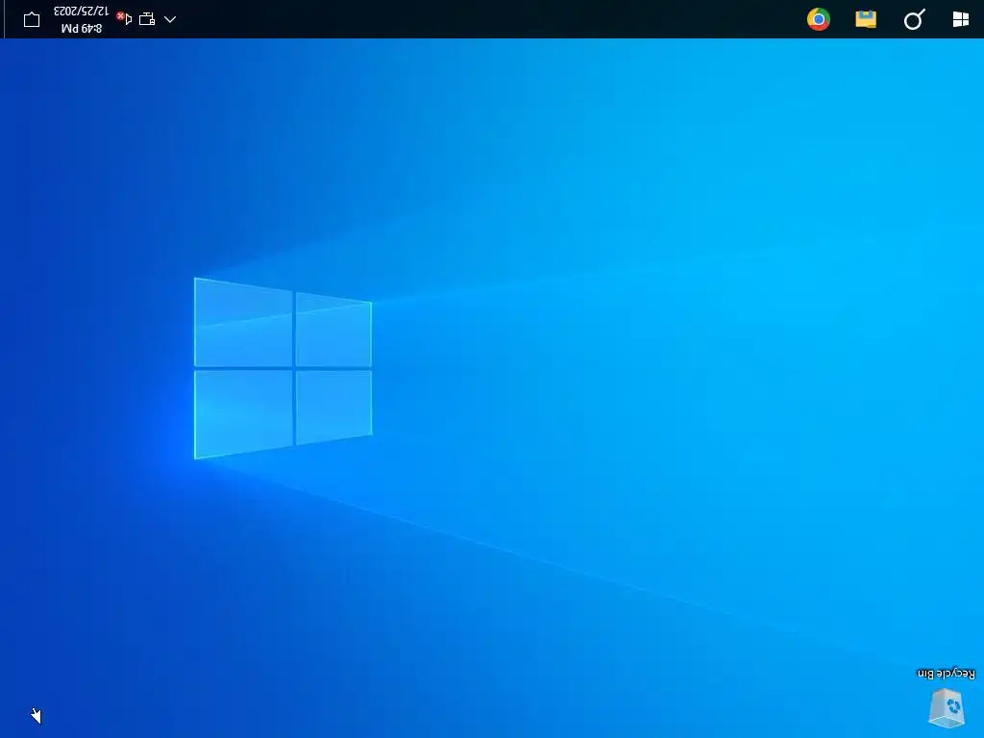The width and height of the screenshot is (984, 738).
Task: Select the Recycle Bin text label
Action: (947, 674)
